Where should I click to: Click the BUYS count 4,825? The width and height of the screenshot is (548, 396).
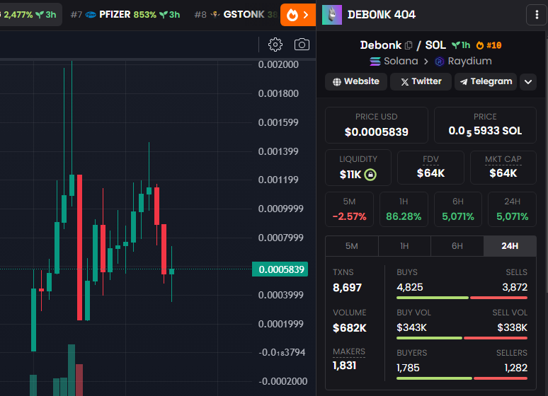(x=410, y=287)
